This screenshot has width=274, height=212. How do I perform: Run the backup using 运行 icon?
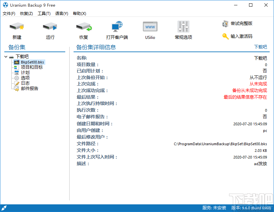[x=50, y=29]
